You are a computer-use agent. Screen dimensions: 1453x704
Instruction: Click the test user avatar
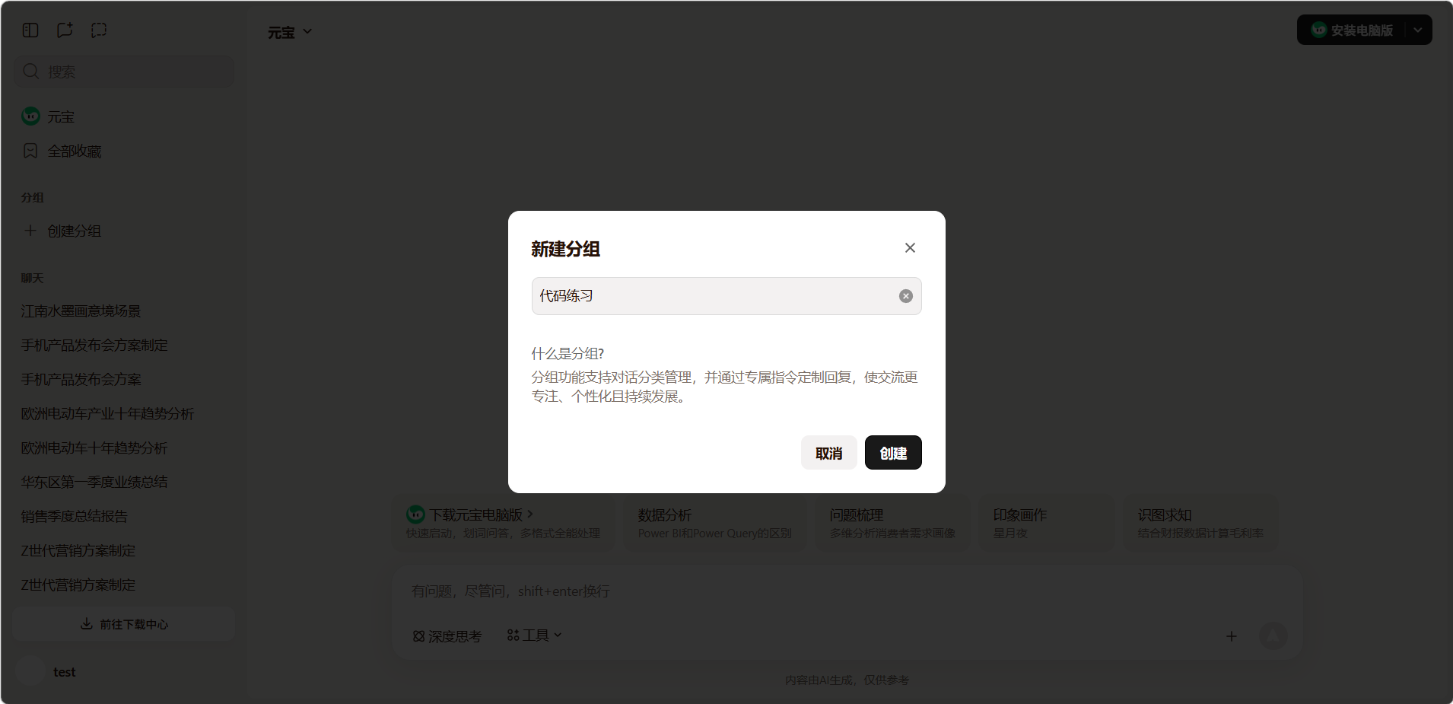(x=30, y=672)
